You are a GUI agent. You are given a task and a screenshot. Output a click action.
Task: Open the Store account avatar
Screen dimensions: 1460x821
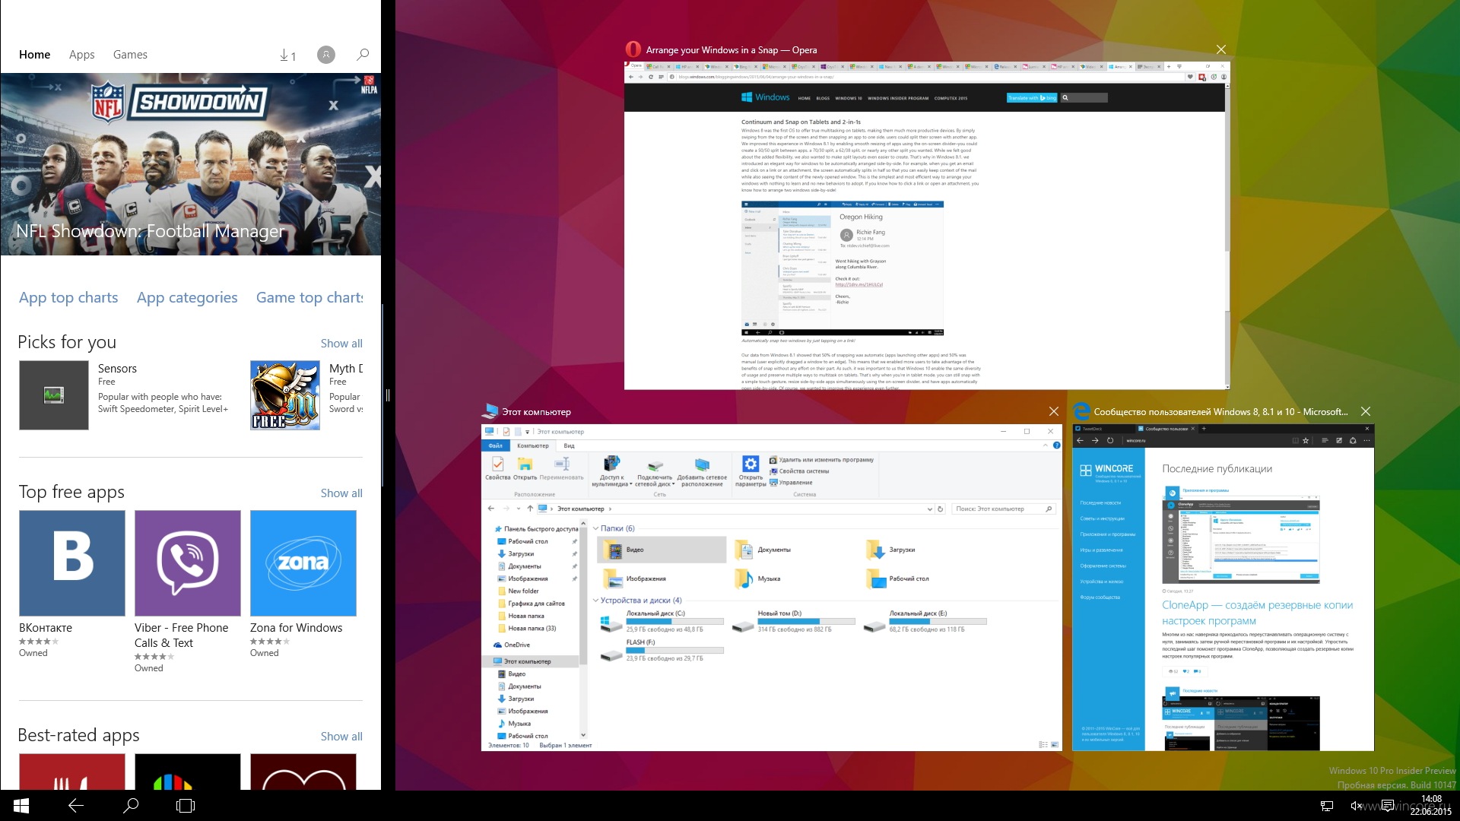coord(326,55)
